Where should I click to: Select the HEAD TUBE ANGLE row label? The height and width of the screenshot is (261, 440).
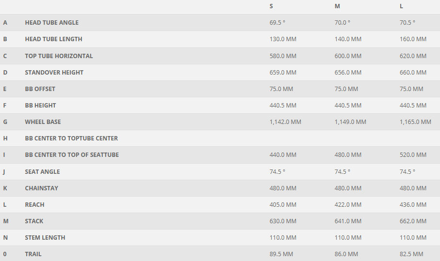pyautogui.click(x=51, y=23)
